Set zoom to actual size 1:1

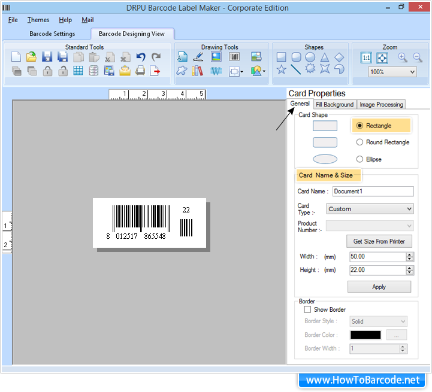click(x=366, y=58)
